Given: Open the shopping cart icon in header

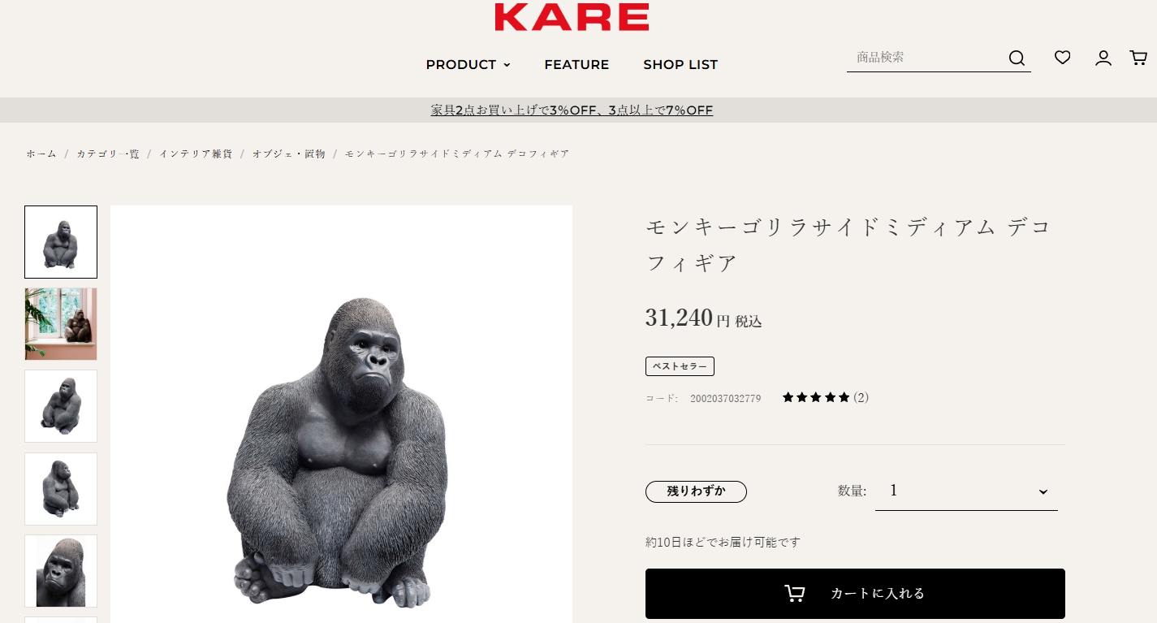Looking at the screenshot, I should point(1138,57).
